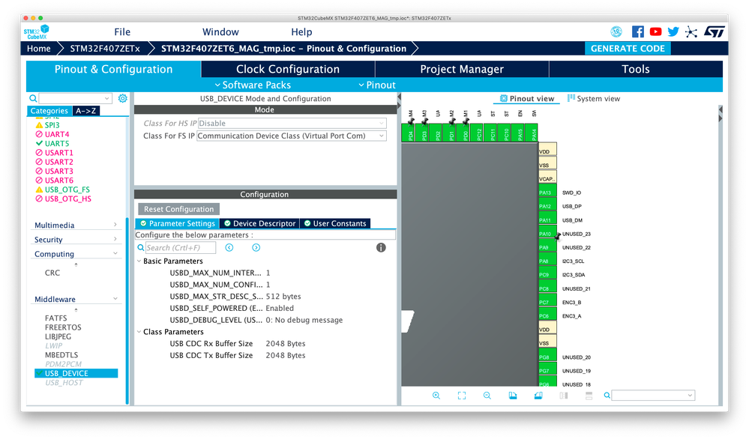Screen dimensions: 749x439
Task: Rotate the chip clockwise
Action: [x=513, y=396]
